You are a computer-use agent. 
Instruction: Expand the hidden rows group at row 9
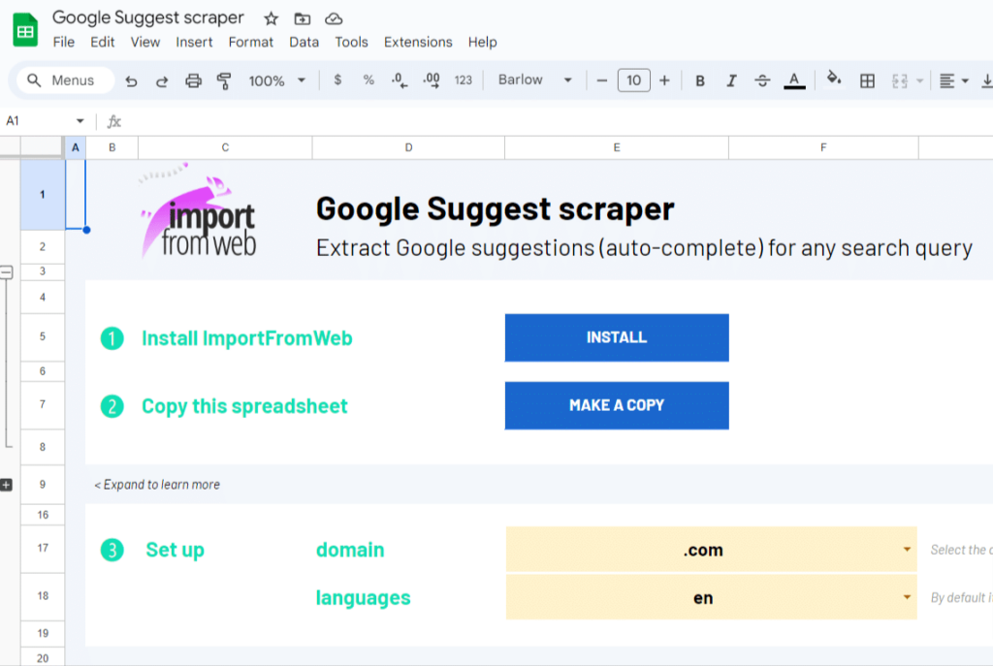pos(7,484)
